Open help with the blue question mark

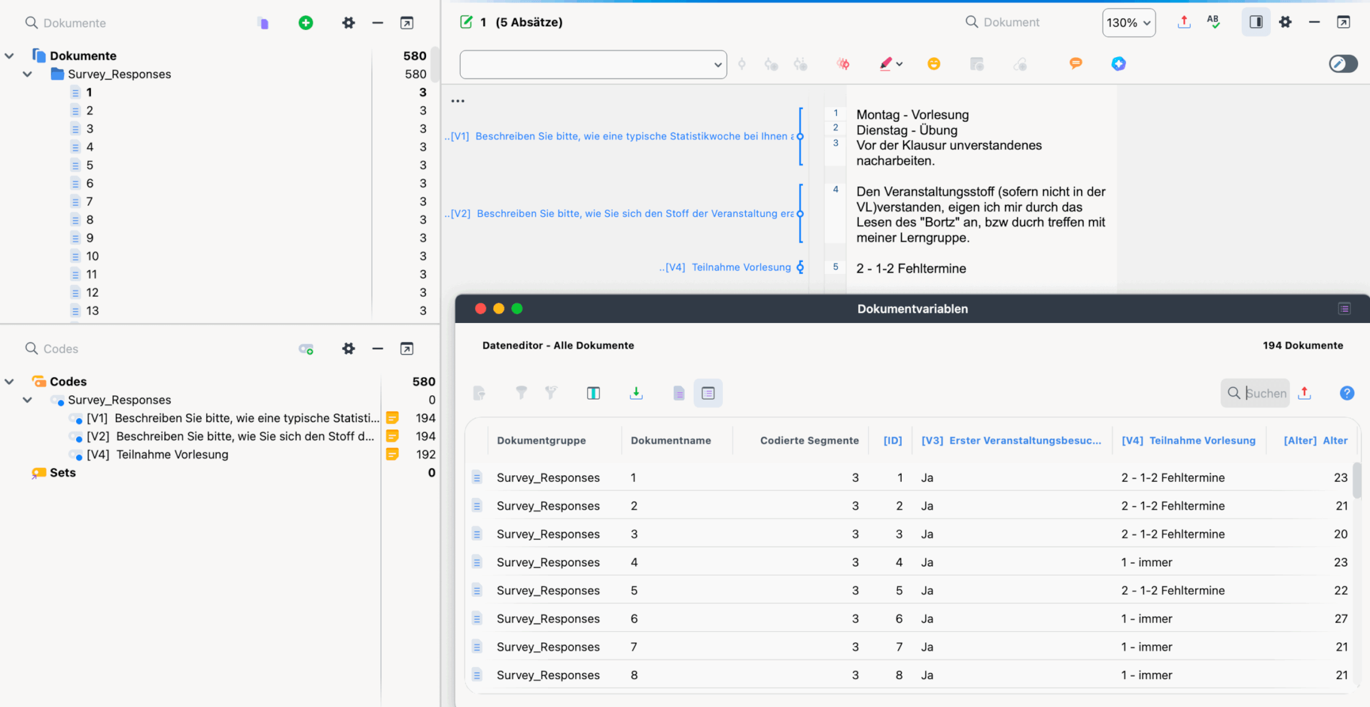[x=1347, y=393]
